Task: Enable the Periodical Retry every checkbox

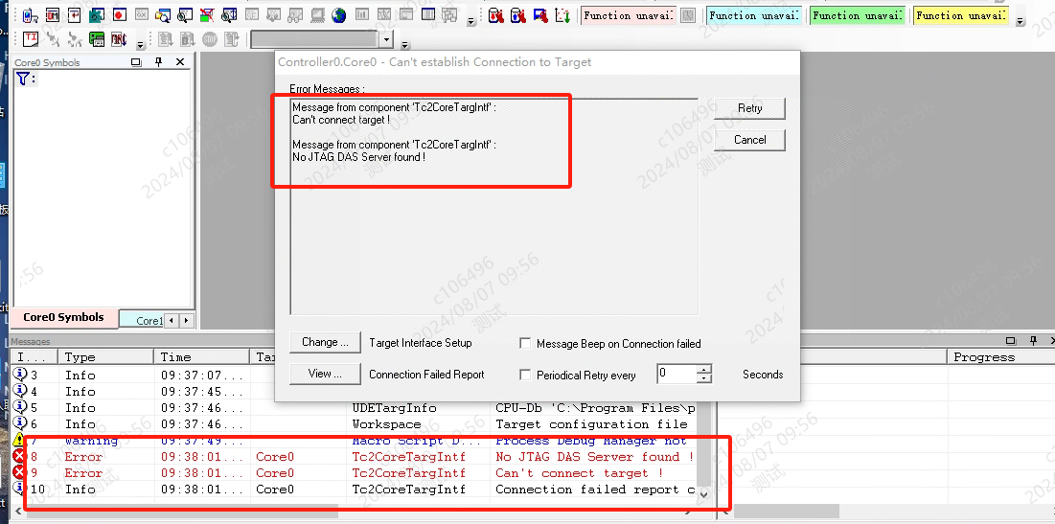Action: pyautogui.click(x=525, y=376)
